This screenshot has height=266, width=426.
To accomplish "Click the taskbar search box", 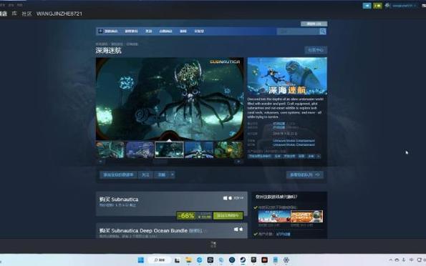I will coord(160,260).
